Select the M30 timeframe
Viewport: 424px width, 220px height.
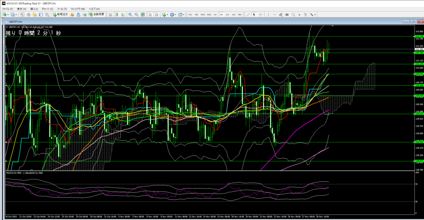point(209,14)
